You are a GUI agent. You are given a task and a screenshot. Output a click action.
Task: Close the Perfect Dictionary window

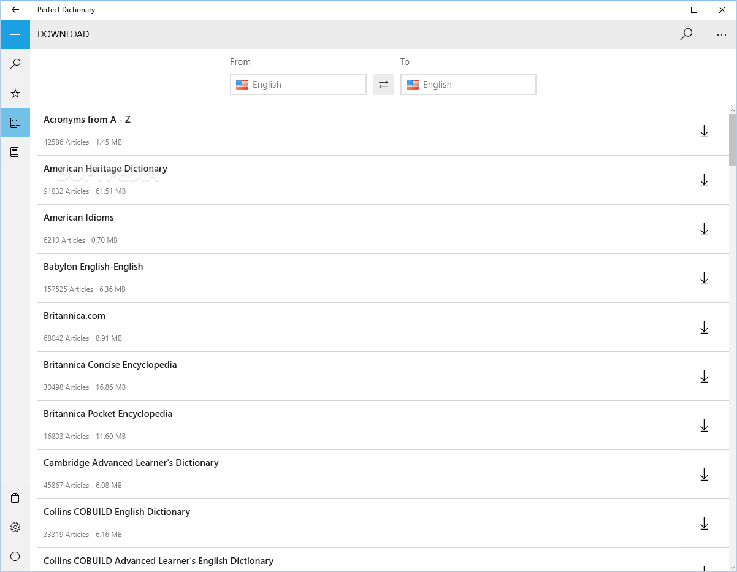722,10
